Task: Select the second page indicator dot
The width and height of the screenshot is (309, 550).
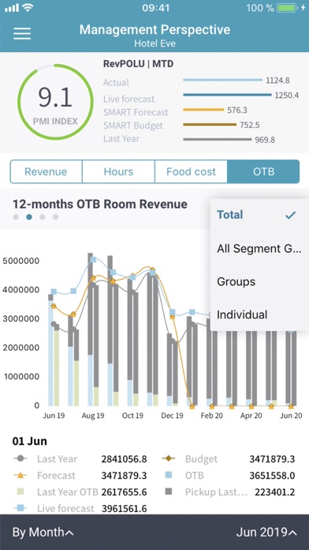Action: (29, 217)
